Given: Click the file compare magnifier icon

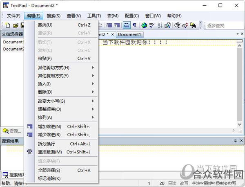Looking at the screenshot, I should (x=167, y=25).
